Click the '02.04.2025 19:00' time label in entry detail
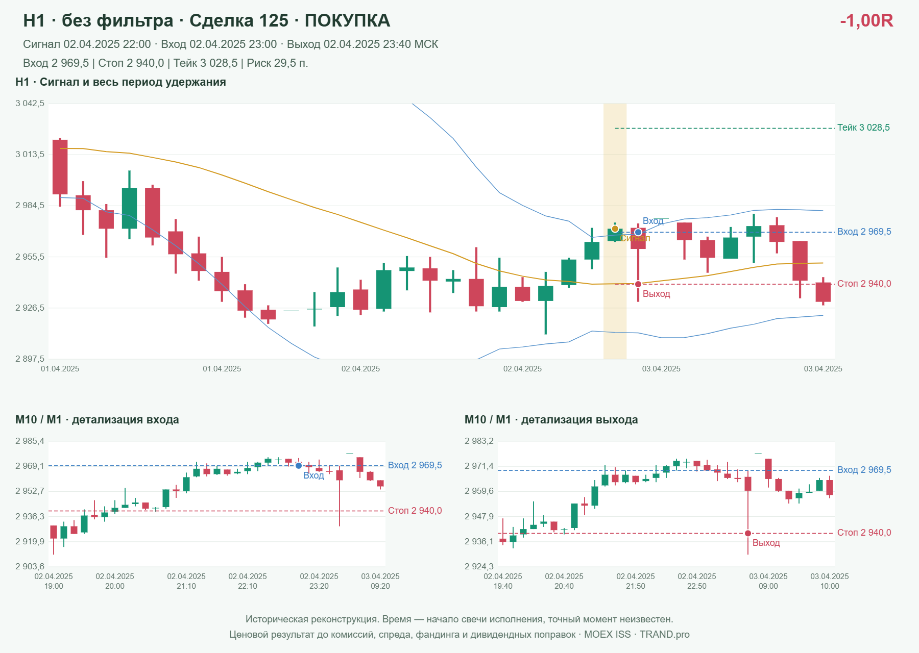Viewport: 919px width, 653px height. pyautogui.click(x=54, y=581)
